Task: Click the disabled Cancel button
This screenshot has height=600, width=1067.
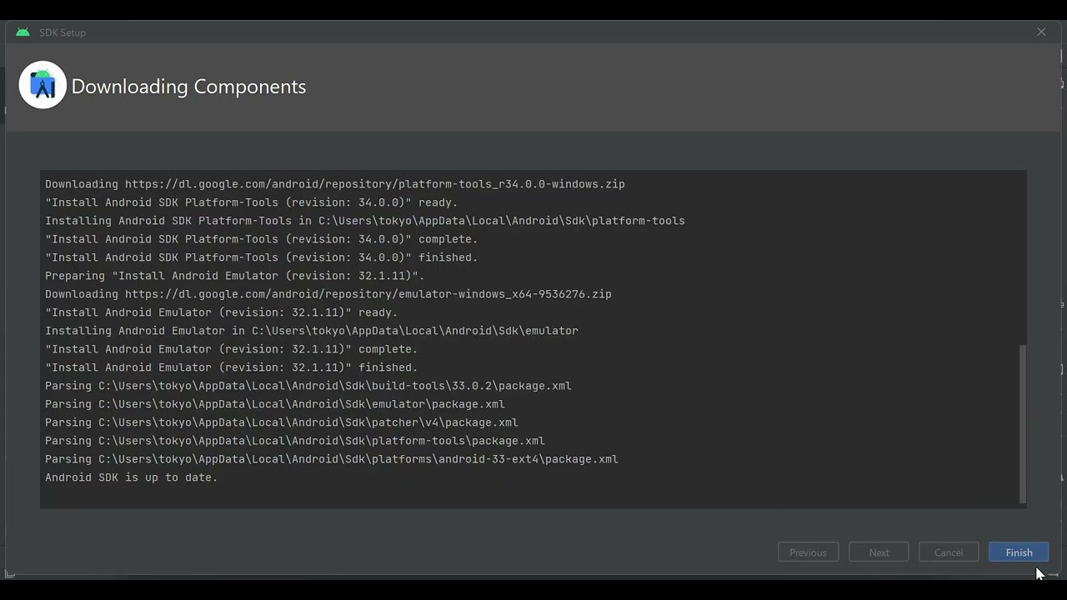Action: [949, 552]
